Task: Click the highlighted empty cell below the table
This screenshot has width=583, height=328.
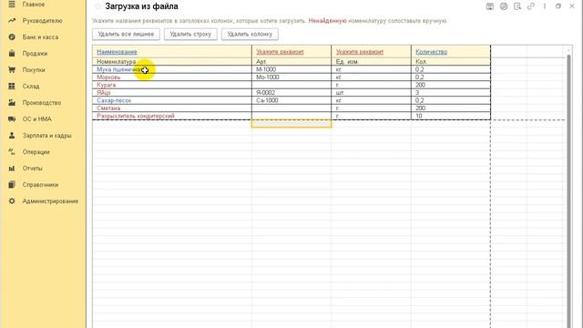Action: [x=291, y=124]
